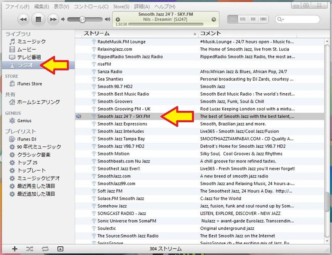
Task: Select the Smooth Jazz Tampa Bay stream
Action: point(200,139)
